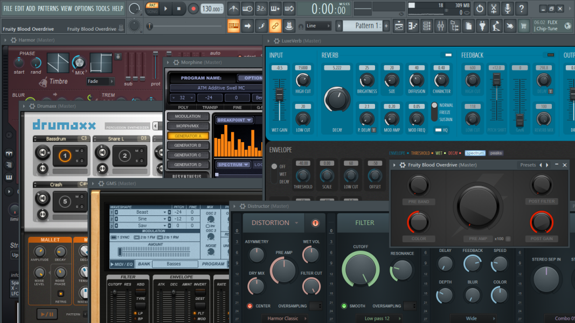The image size is (575, 323).
Task: Open Harmor Fade dropdown
Action: [x=100, y=81]
